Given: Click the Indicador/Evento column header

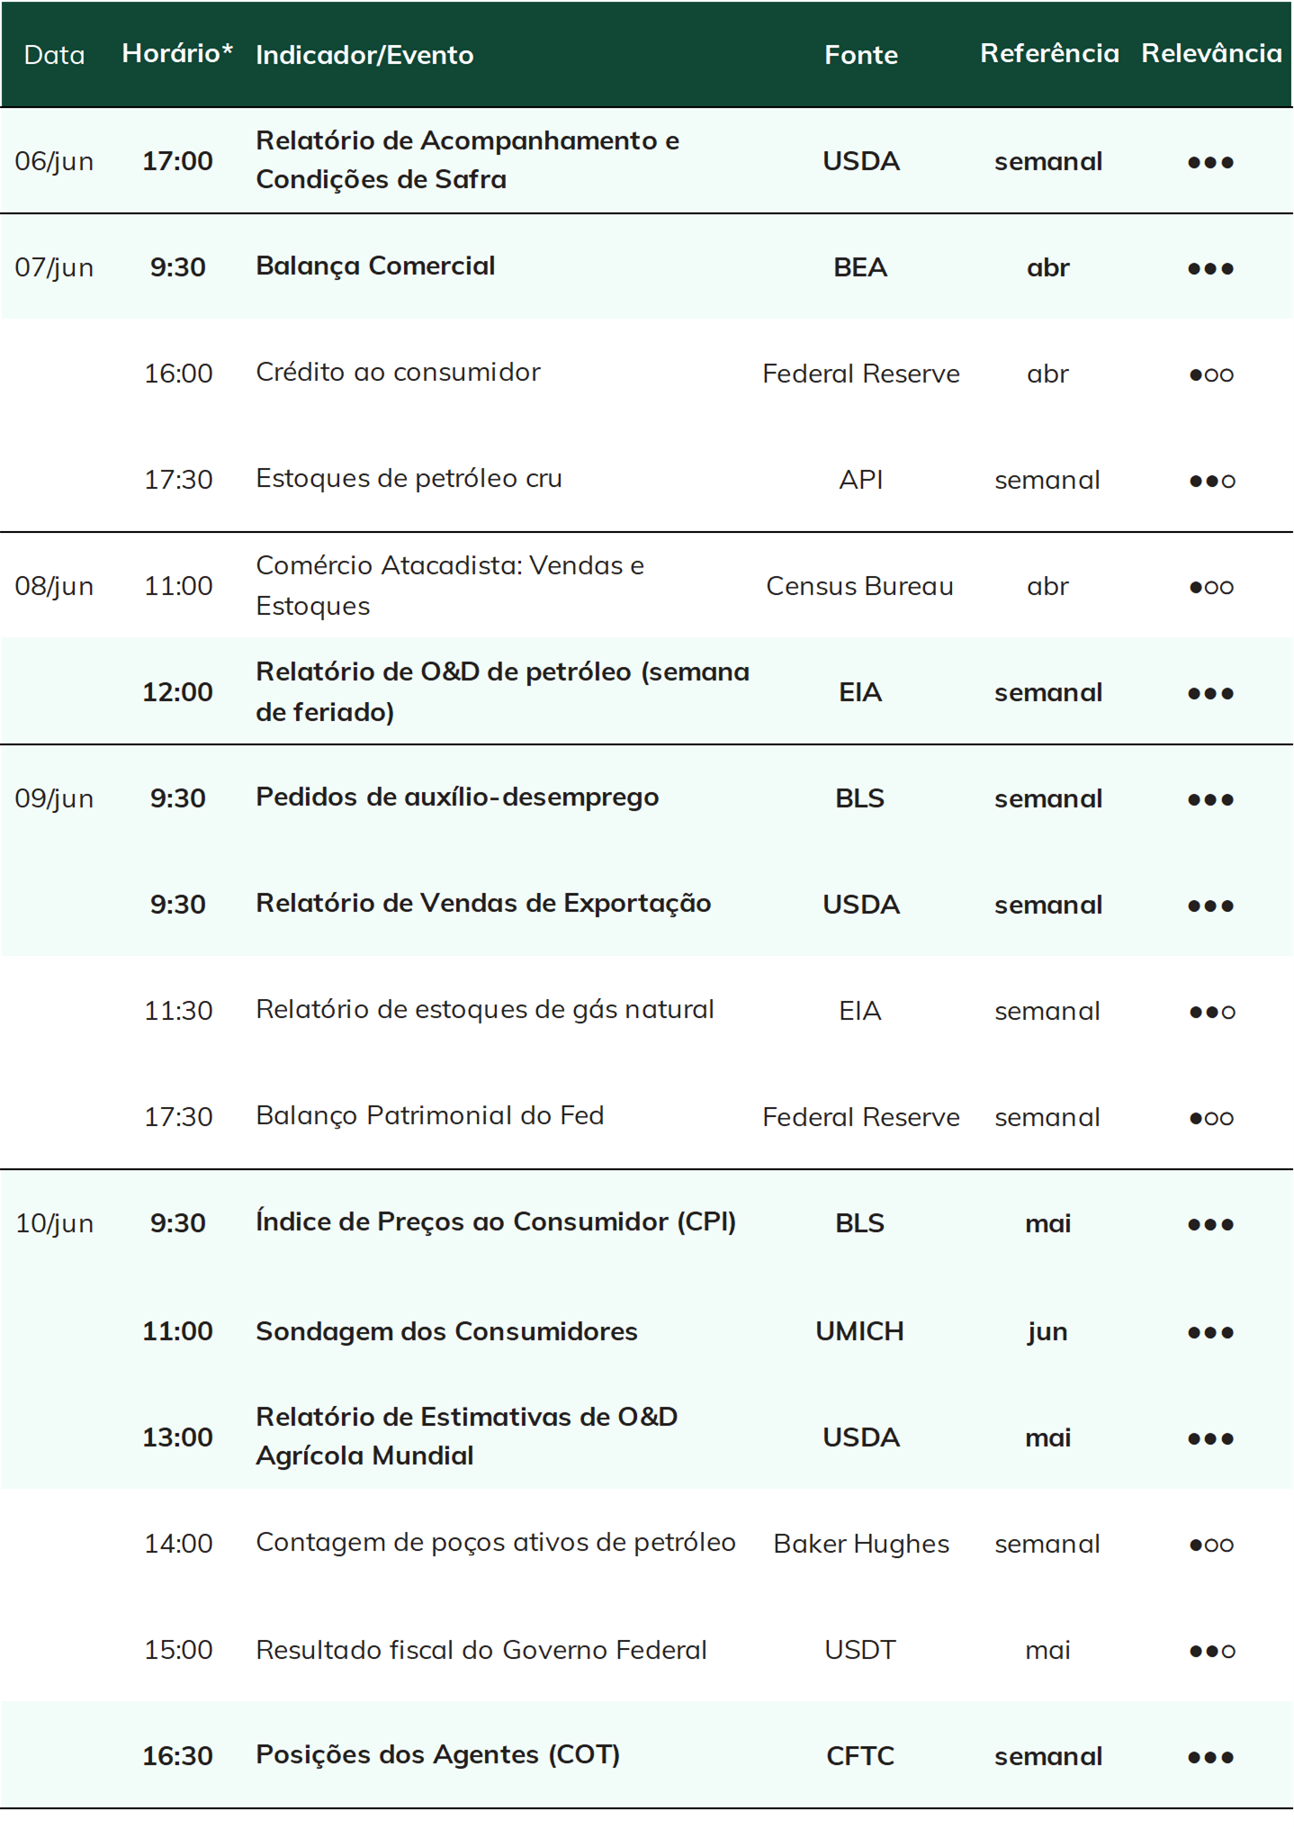Looking at the screenshot, I should 364,55.
